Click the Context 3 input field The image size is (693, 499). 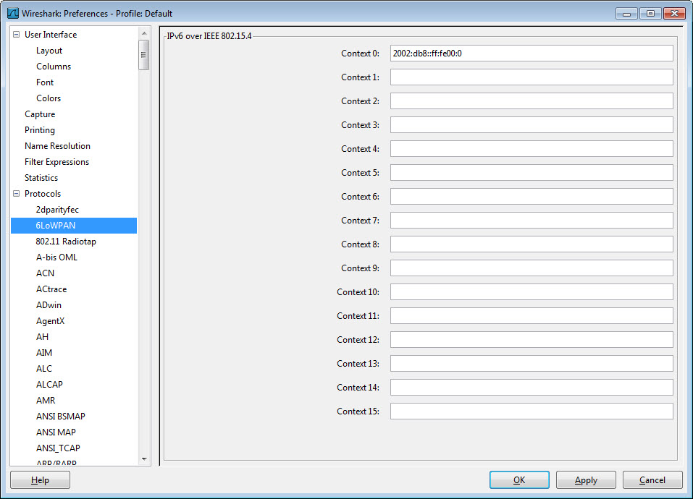point(532,125)
